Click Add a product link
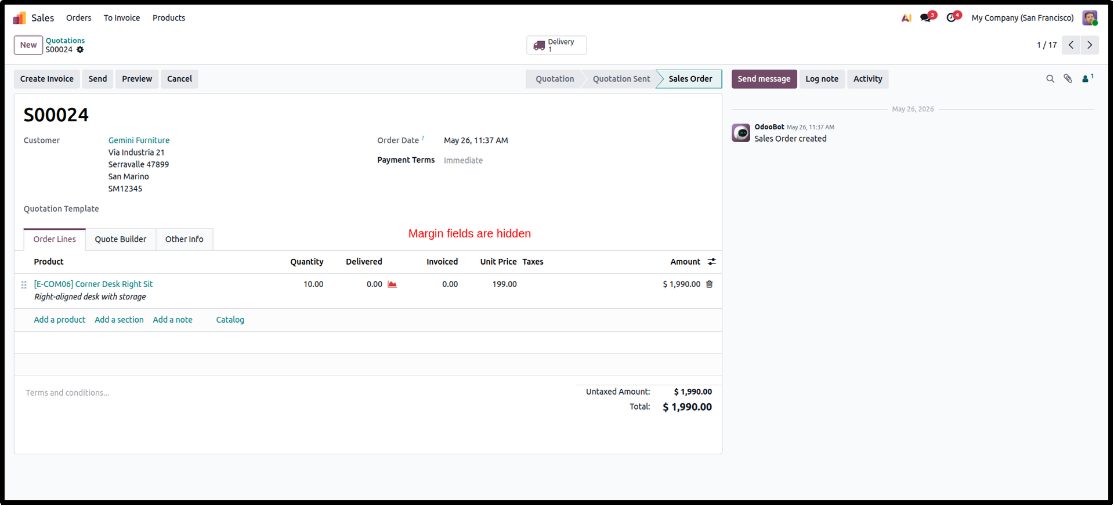This screenshot has width=1114, height=506. click(x=60, y=320)
